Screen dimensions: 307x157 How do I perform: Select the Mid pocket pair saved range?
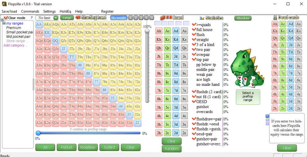click(x=18, y=37)
